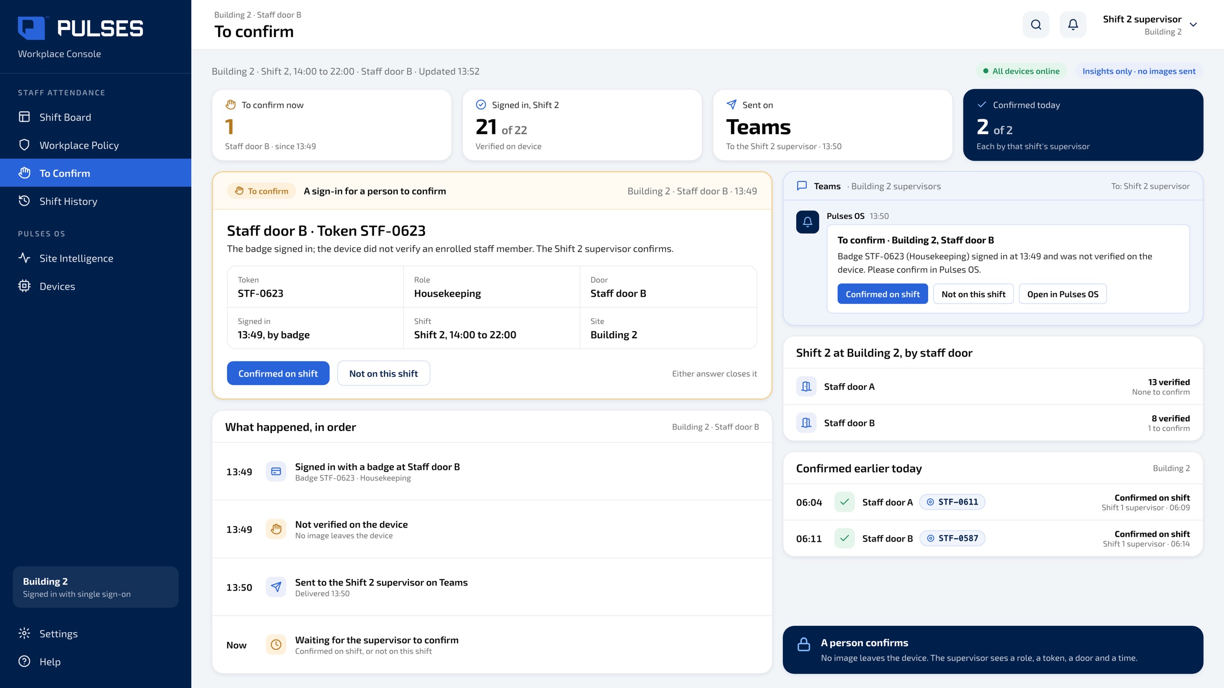The image size is (1224, 688).
Task: Click the paper plane icon at 13:50
Action: pos(276,587)
